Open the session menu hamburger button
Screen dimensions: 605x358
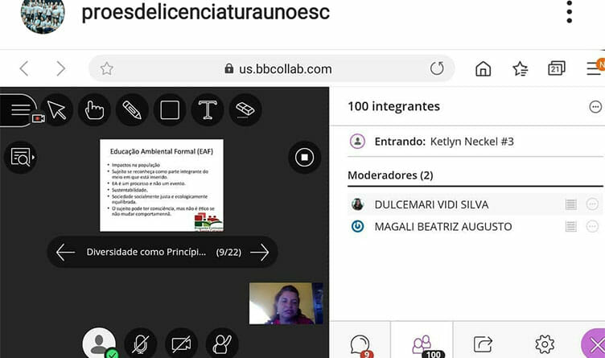pyautogui.click(x=18, y=110)
